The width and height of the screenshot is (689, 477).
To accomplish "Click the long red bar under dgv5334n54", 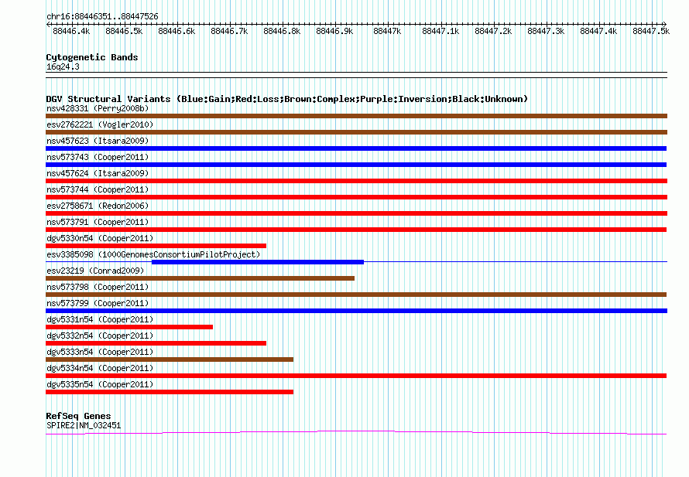I will (x=356, y=376).
